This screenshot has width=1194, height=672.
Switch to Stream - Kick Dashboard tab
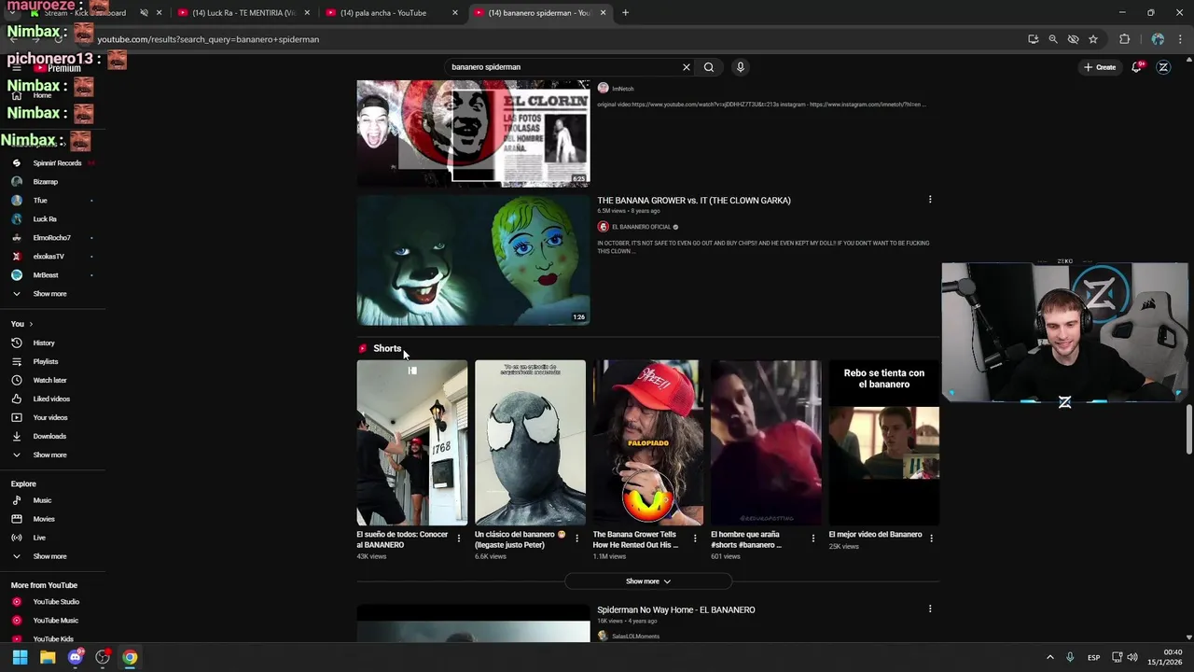click(93, 13)
